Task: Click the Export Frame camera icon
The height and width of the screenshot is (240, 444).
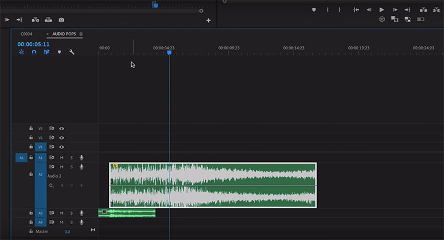Action: pos(61,20)
